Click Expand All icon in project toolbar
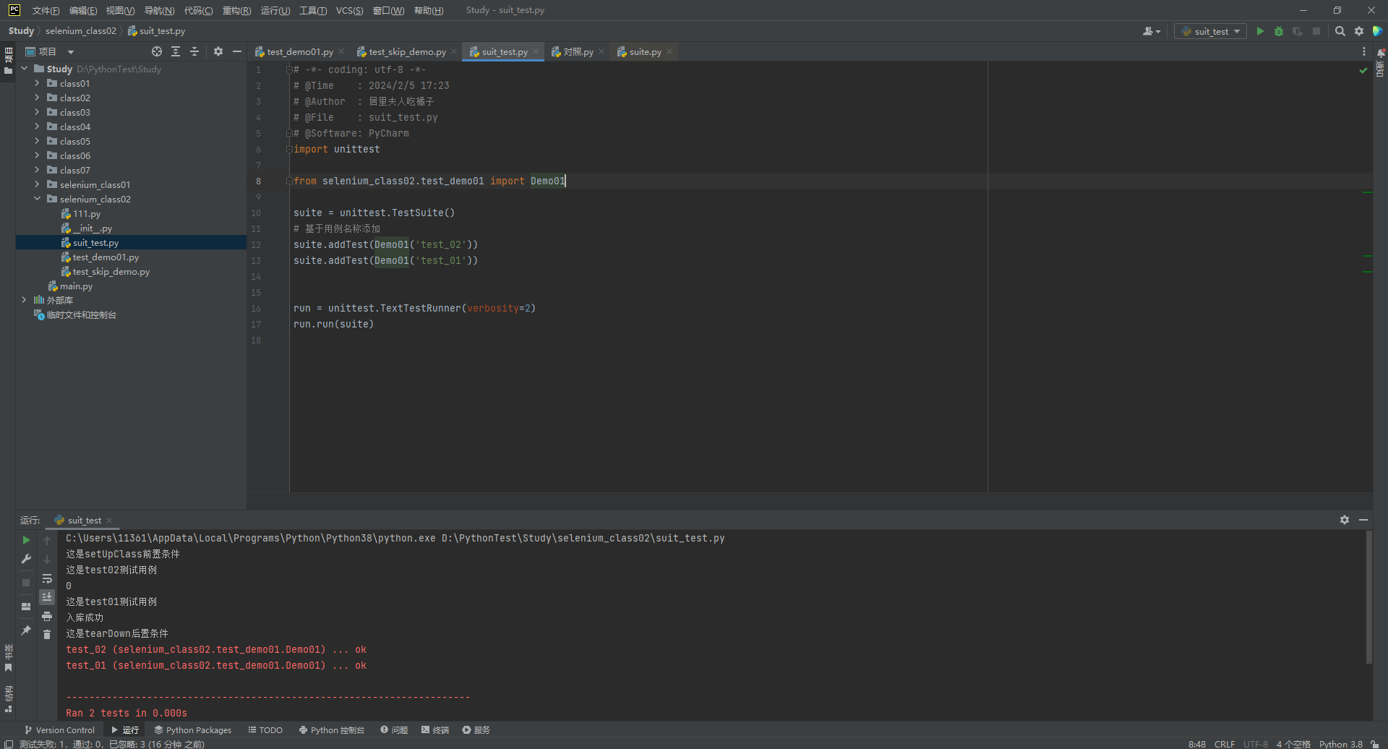This screenshot has height=749, width=1388. [176, 51]
